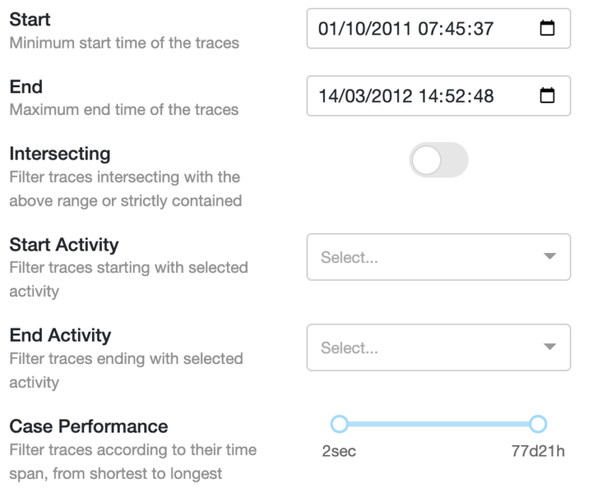Click the Start Activity Select field
This screenshot has width=593, height=502.
[x=417, y=258]
